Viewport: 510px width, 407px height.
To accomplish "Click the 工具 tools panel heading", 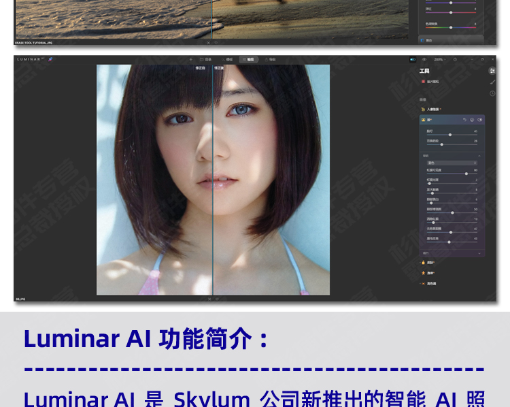I will pos(424,71).
